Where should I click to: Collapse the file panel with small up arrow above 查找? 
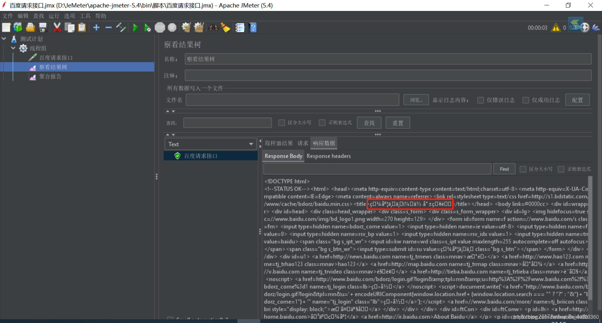pyautogui.click(x=167, y=111)
